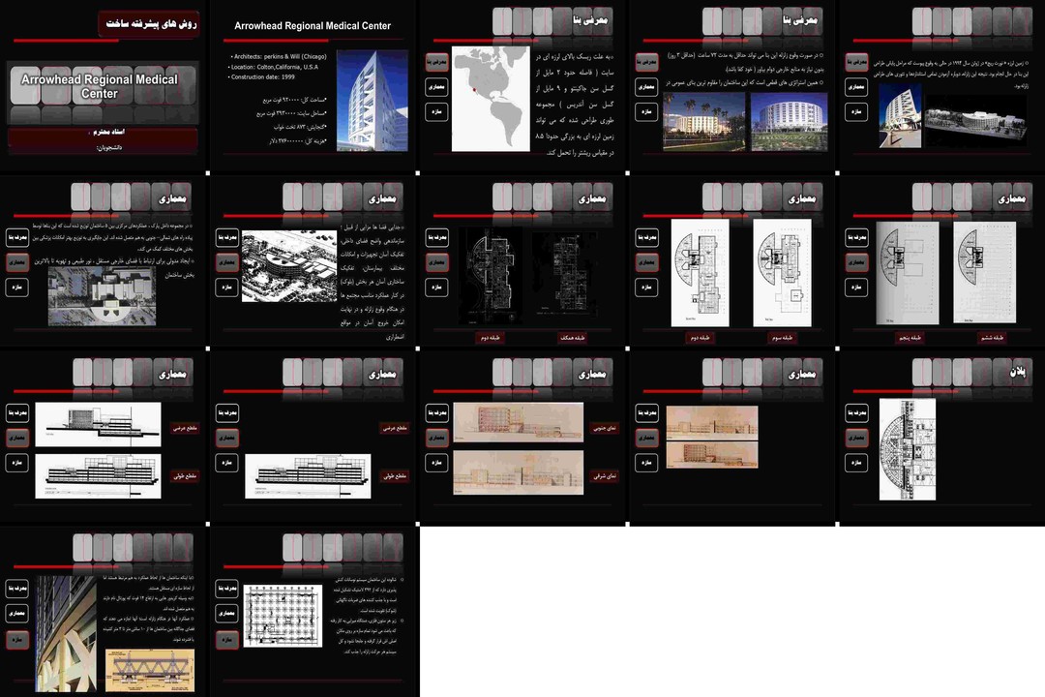Click the 'مقطع طولی' label on the single-section slide
The height and width of the screenshot is (697, 1045).
pyautogui.click(x=395, y=476)
